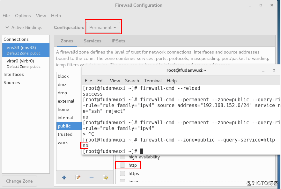Open the terminal Search menu

[132, 81]
